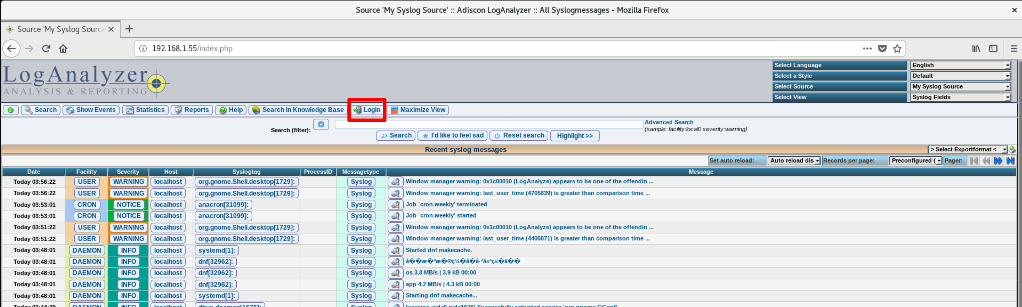Expand the Select Exportformat dropdown

click(x=967, y=150)
